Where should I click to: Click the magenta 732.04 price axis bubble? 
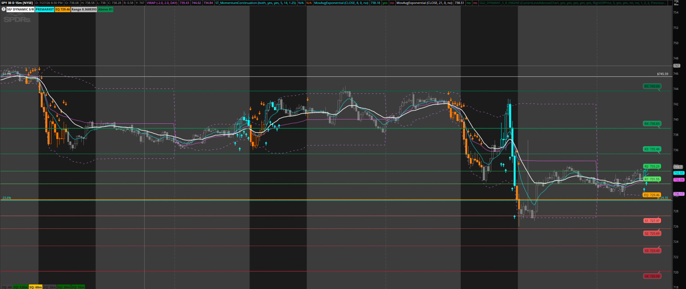click(679, 180)
